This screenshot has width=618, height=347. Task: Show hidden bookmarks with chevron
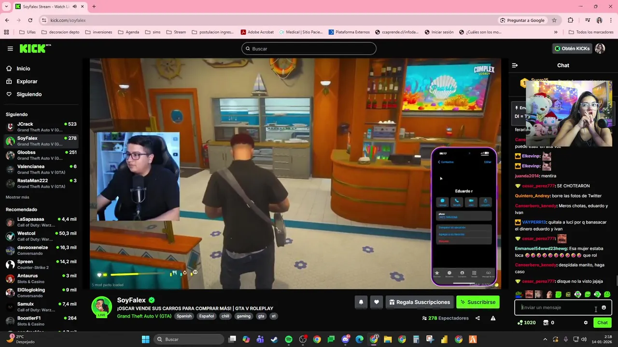[x=556, y=32]
